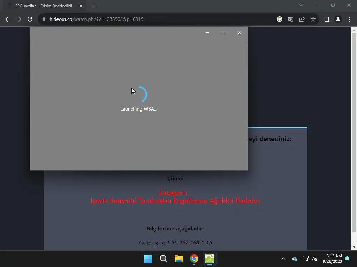The image size is (357, 267).
Task: Show hidden system tray icons
Action: [283, 259]
